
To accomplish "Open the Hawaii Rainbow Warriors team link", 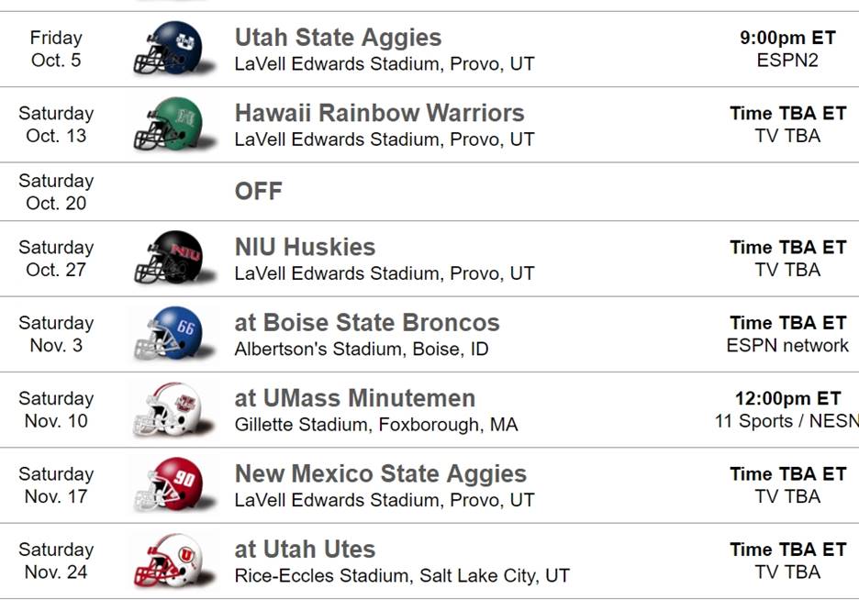I will pyautogui.click(x=379, y=113).
